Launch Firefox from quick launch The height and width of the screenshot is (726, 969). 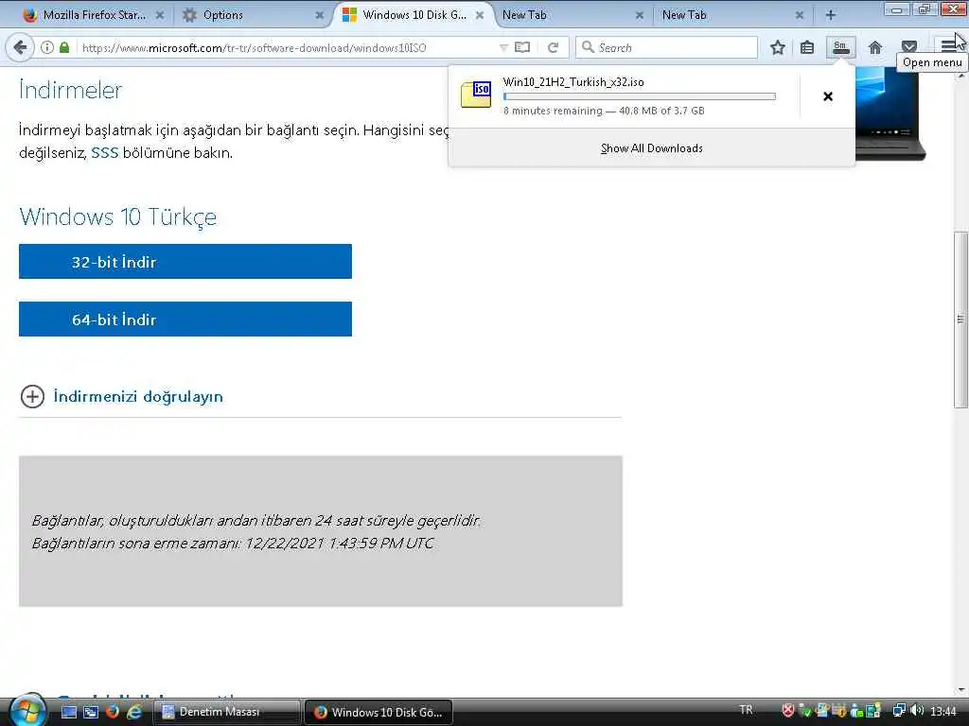(113, 712)
